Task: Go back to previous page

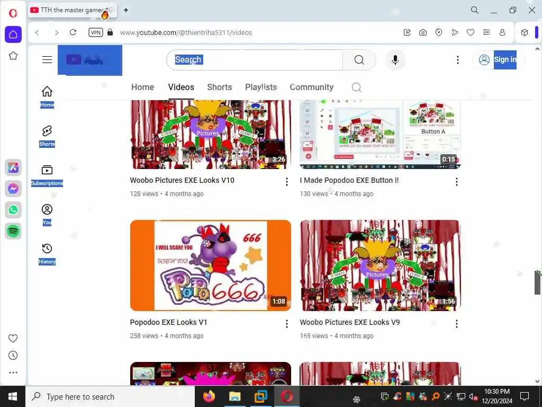Action: pos(37,32)
